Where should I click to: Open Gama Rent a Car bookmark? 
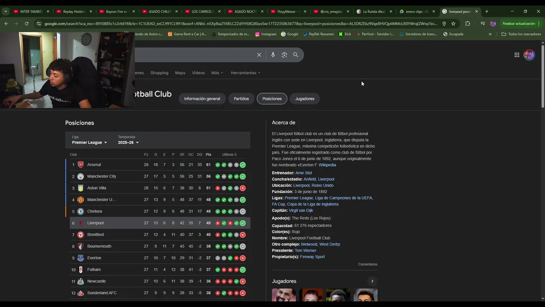187,34
